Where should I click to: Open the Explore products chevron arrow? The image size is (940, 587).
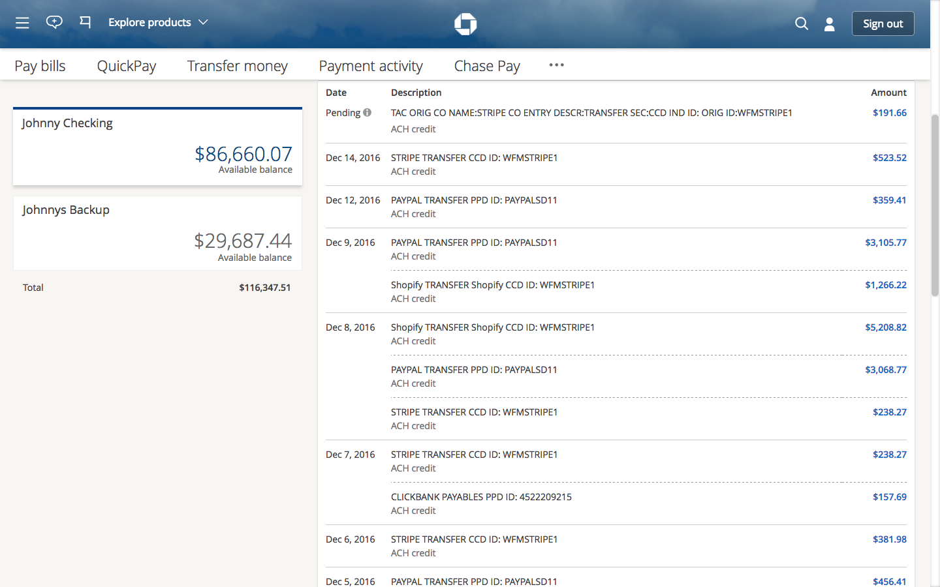pyautogui.click(x=204, y=22)
